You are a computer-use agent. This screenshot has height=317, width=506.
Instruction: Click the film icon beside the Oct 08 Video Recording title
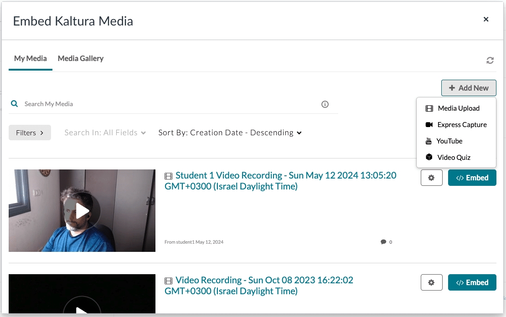pos(169,281)
